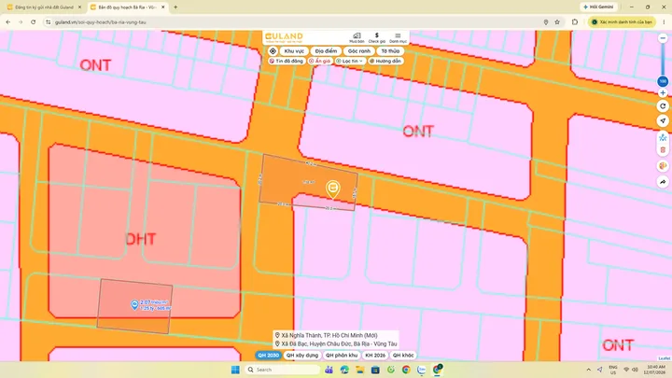Image resolution: width=672 pixels, height=378 pixels.
Task: Switch to KH 2026 layer
Action: pyautogui.click(x=375, y=356)
